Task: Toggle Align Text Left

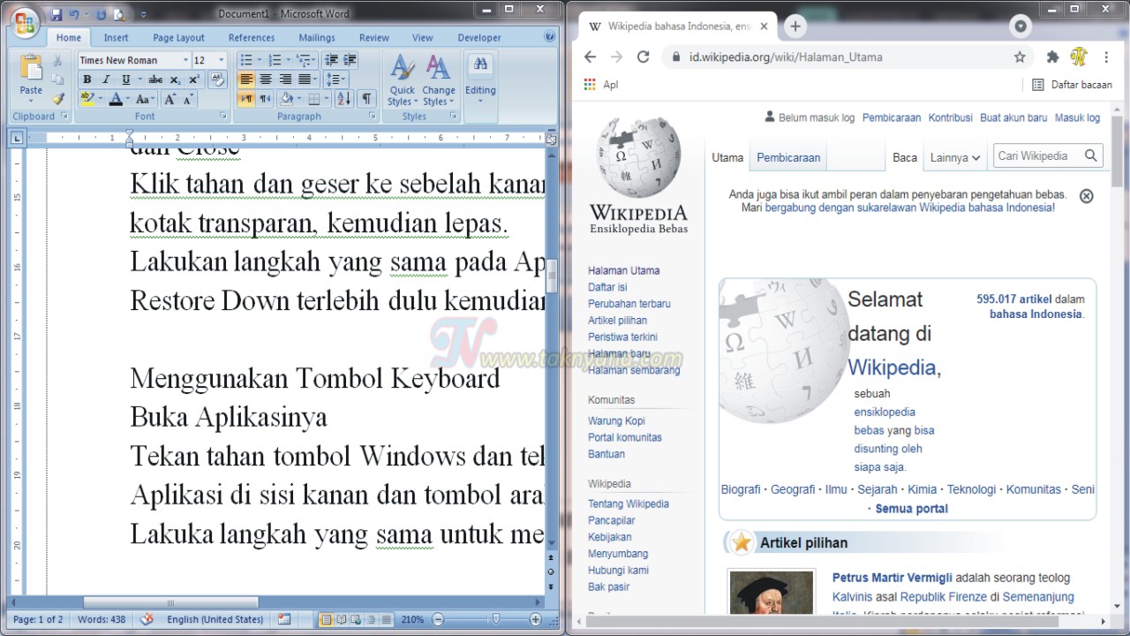Action: coord(246,79)
